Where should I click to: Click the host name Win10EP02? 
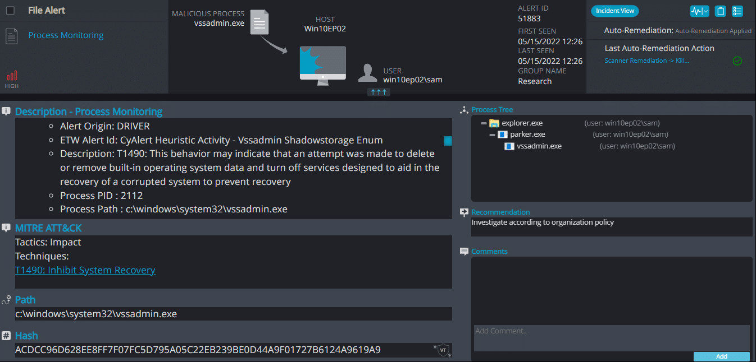pyautogui.click(x=325, y=29)
